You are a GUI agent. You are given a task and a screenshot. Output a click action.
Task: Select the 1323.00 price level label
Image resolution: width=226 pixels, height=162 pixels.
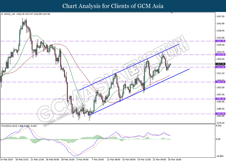(220, 54)
